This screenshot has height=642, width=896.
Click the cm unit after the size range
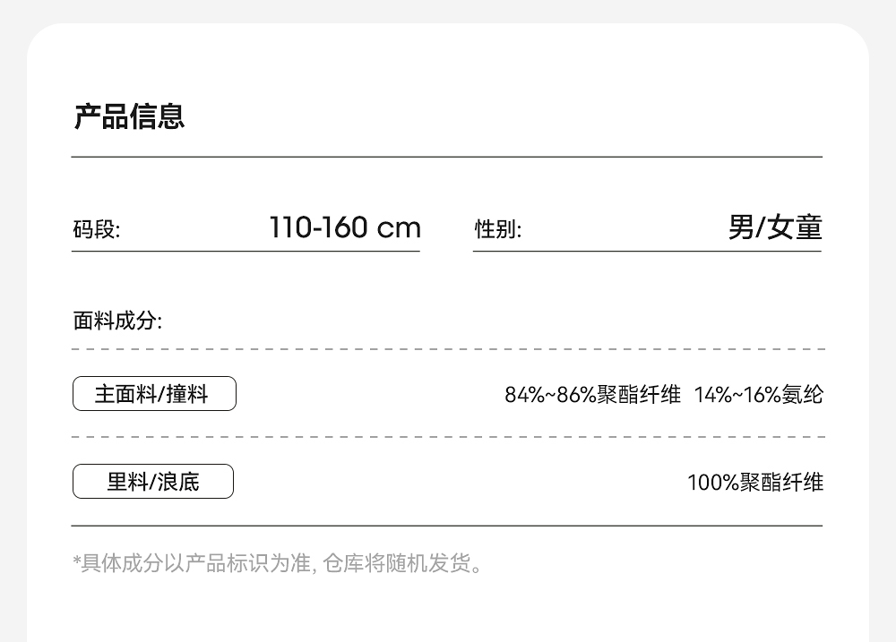tap(399, 228)
